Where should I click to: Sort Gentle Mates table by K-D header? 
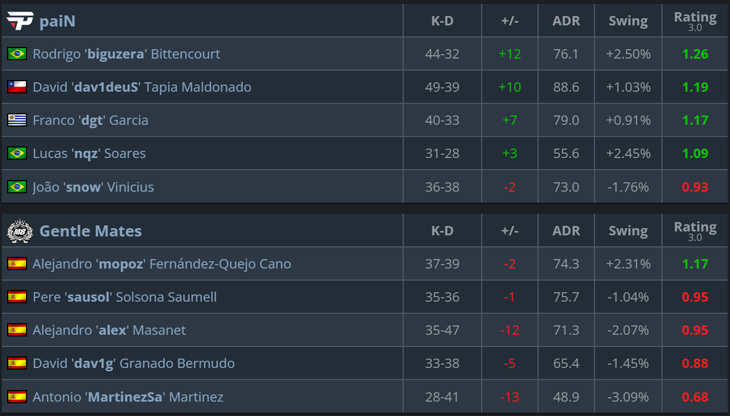pyautogui.click(x=442, y=231)
